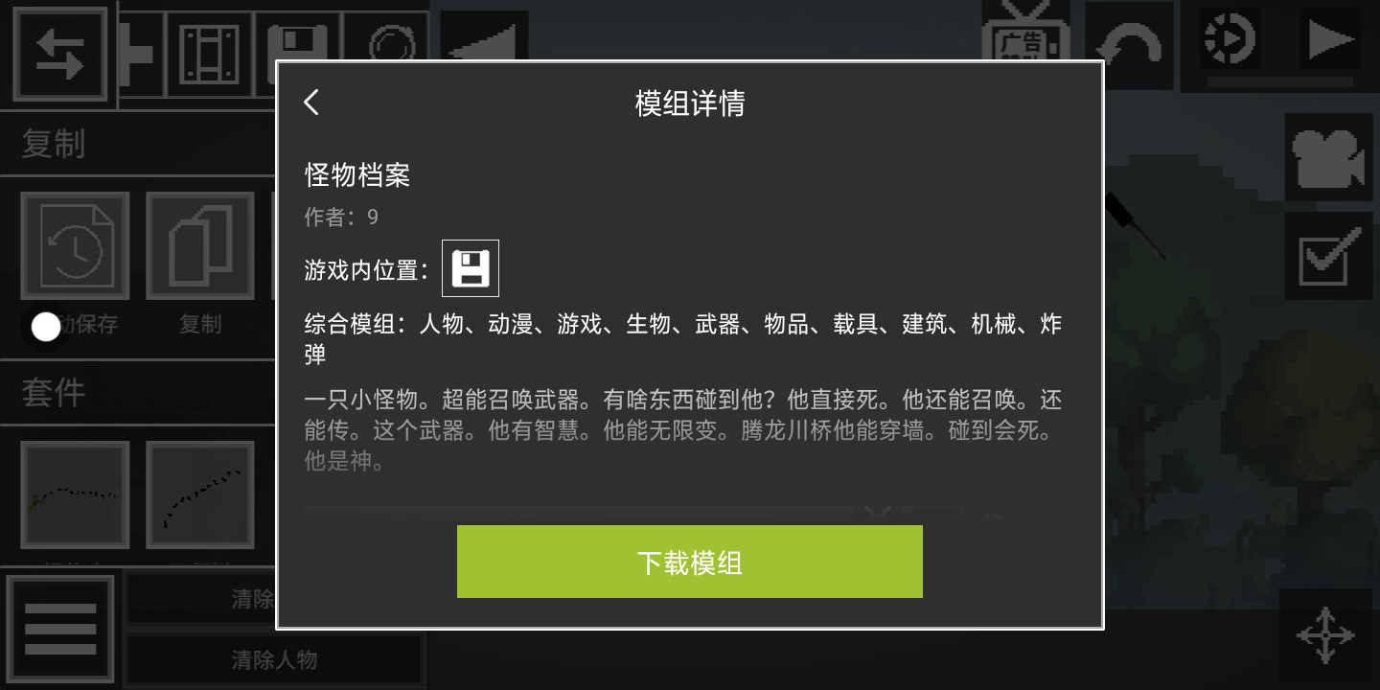Click the 清除人物 button
This screenshot has height=690, width=1380.
pyautogui.click(x=274, y=660)
